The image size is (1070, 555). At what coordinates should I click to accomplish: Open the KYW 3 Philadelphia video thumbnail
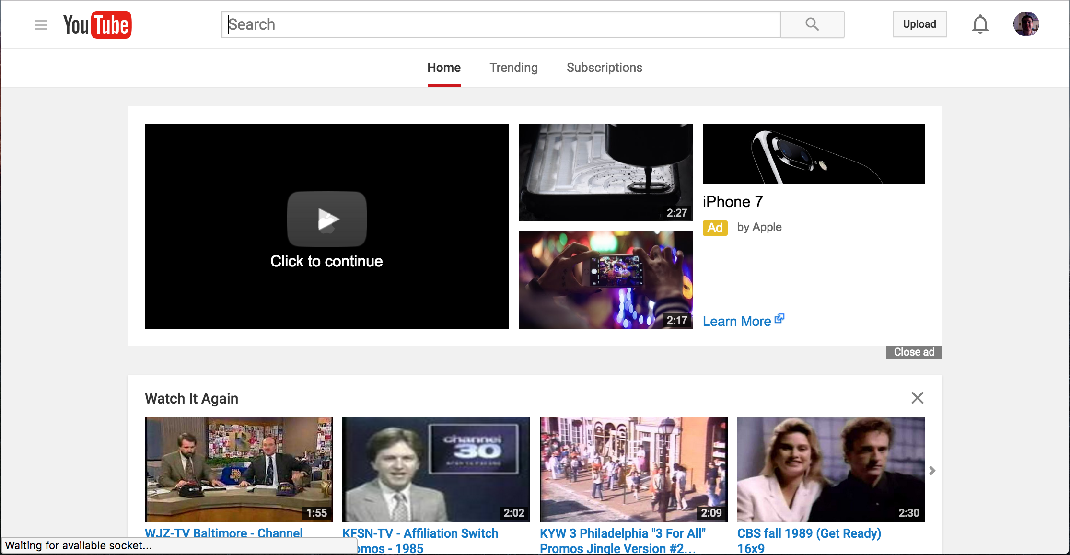pos(634,470)
